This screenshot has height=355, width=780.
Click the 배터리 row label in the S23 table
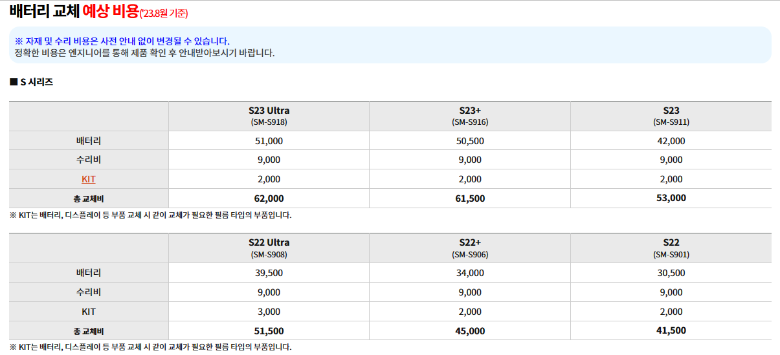(x=89, y=140)
